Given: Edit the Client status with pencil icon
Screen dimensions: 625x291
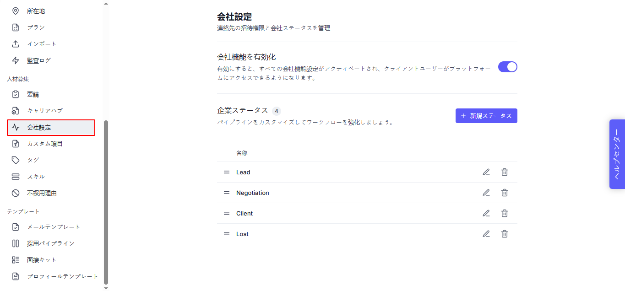Looking at the screenshot, I should [486, 213].
